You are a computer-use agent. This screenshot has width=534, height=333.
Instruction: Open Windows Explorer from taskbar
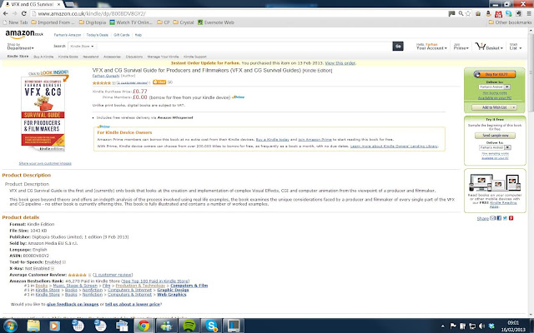33,326
